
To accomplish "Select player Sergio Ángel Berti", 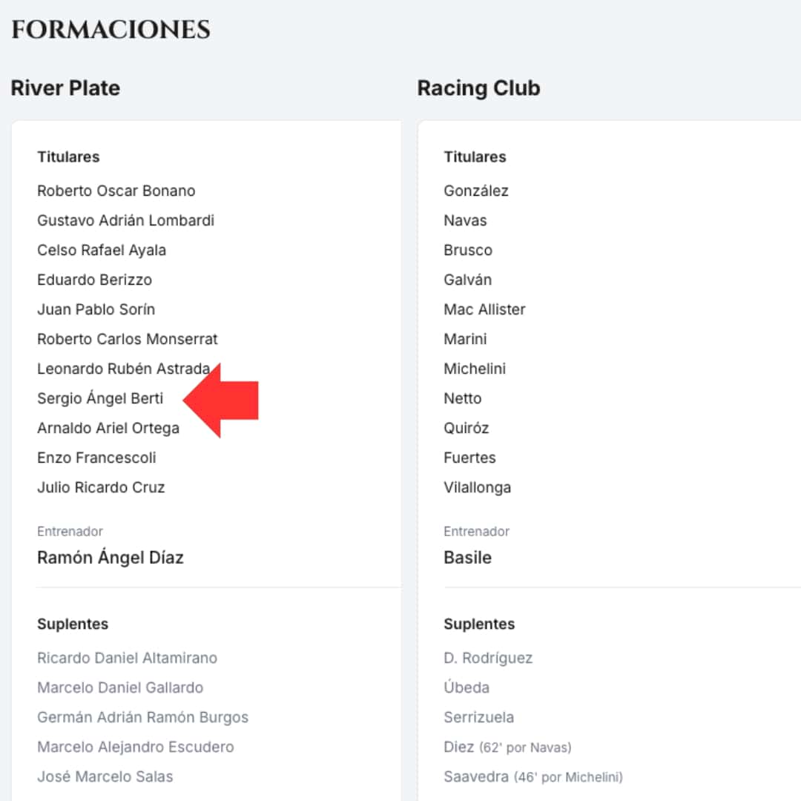I will 100,399.
